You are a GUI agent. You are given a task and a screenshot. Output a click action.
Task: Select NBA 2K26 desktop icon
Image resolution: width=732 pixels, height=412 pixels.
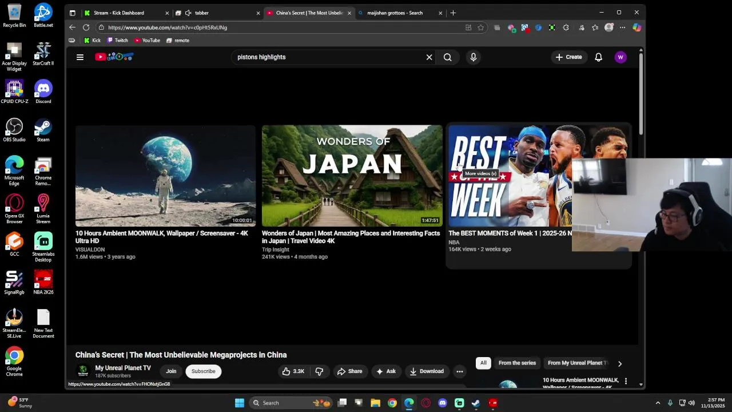point(43,282)
